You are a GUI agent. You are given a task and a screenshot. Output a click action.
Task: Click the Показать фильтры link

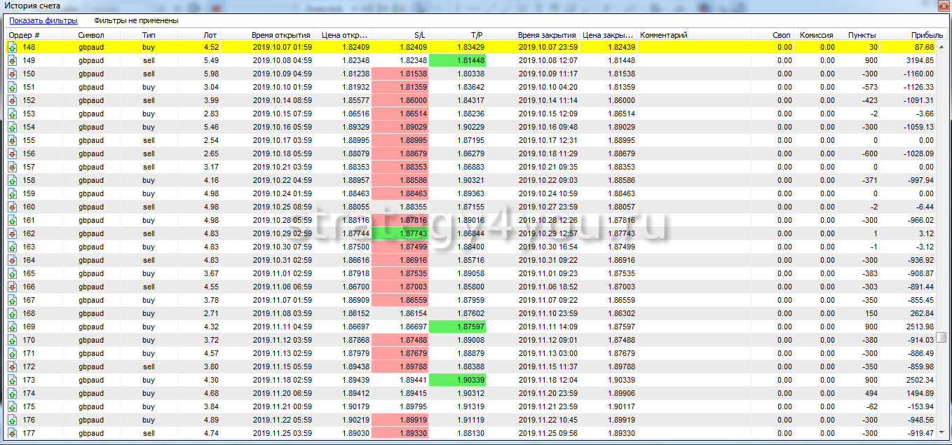pyautogui.click(x=43, y=21)
